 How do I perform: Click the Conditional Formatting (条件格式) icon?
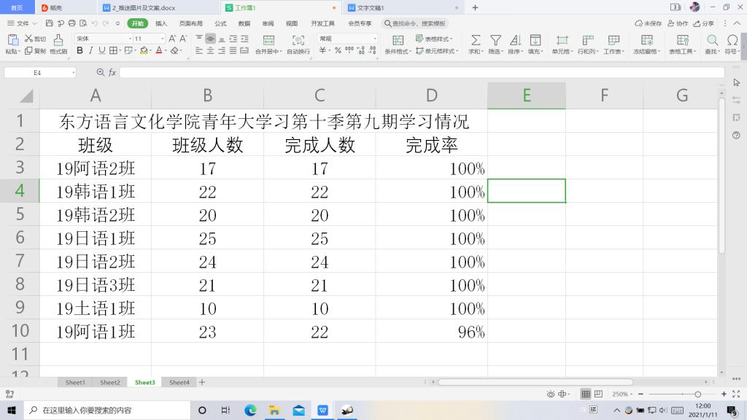click(398, 39)
